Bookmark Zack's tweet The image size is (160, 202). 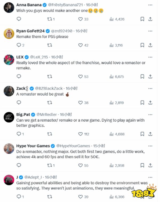click(142, 102)
